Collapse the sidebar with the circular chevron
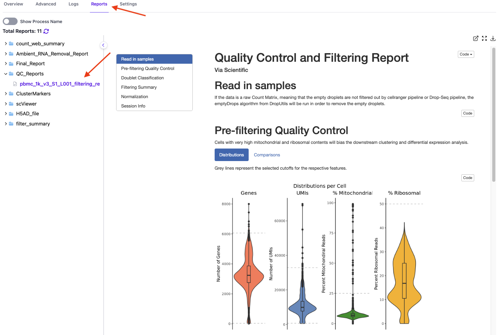 click(103, 45)
